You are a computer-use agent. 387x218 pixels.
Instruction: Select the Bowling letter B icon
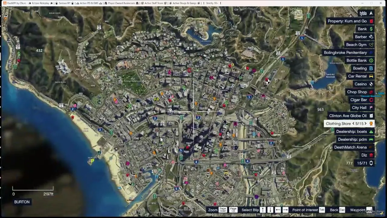(x=371, y=68)
